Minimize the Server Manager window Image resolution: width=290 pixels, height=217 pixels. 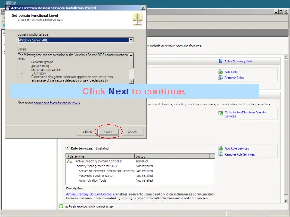(x=276, y=11)
